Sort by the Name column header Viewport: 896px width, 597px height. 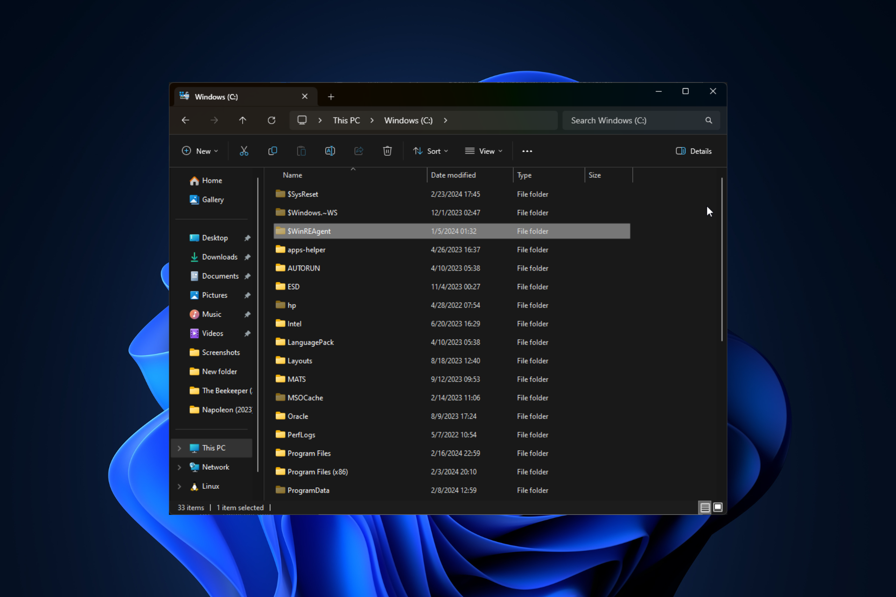[x=293, y=175]
